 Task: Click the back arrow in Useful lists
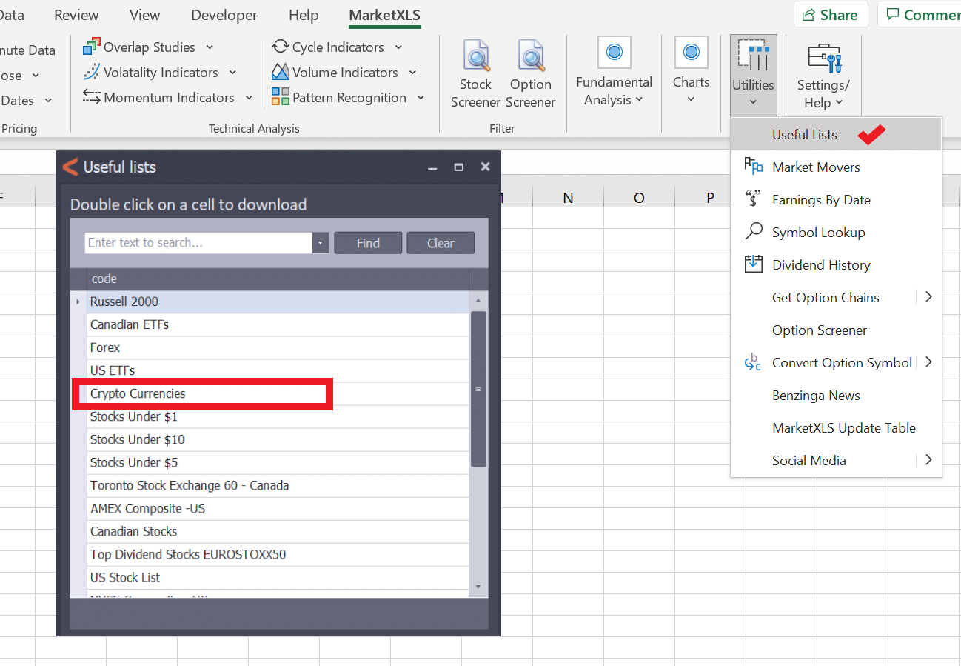[x=70, y=167]
